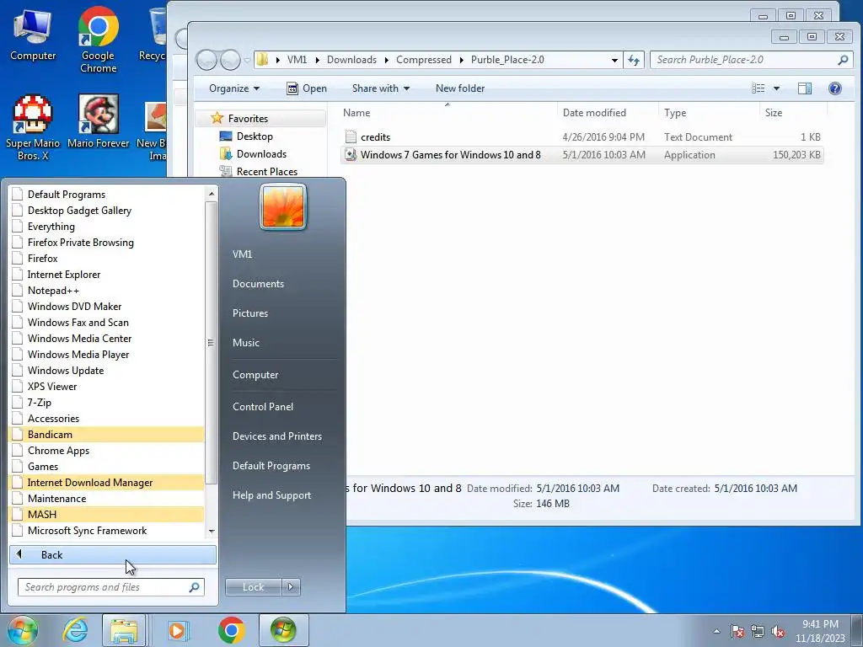Image resolution: width=863 pixels, height=647 pixels.
Task: Sort by Date modified column header
Action: coord(594,113)
